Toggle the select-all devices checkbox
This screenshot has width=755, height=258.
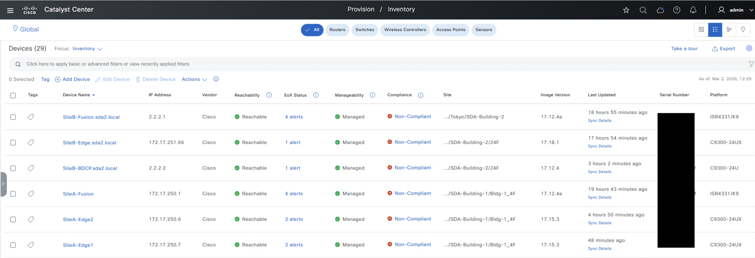tap(13, 95)
